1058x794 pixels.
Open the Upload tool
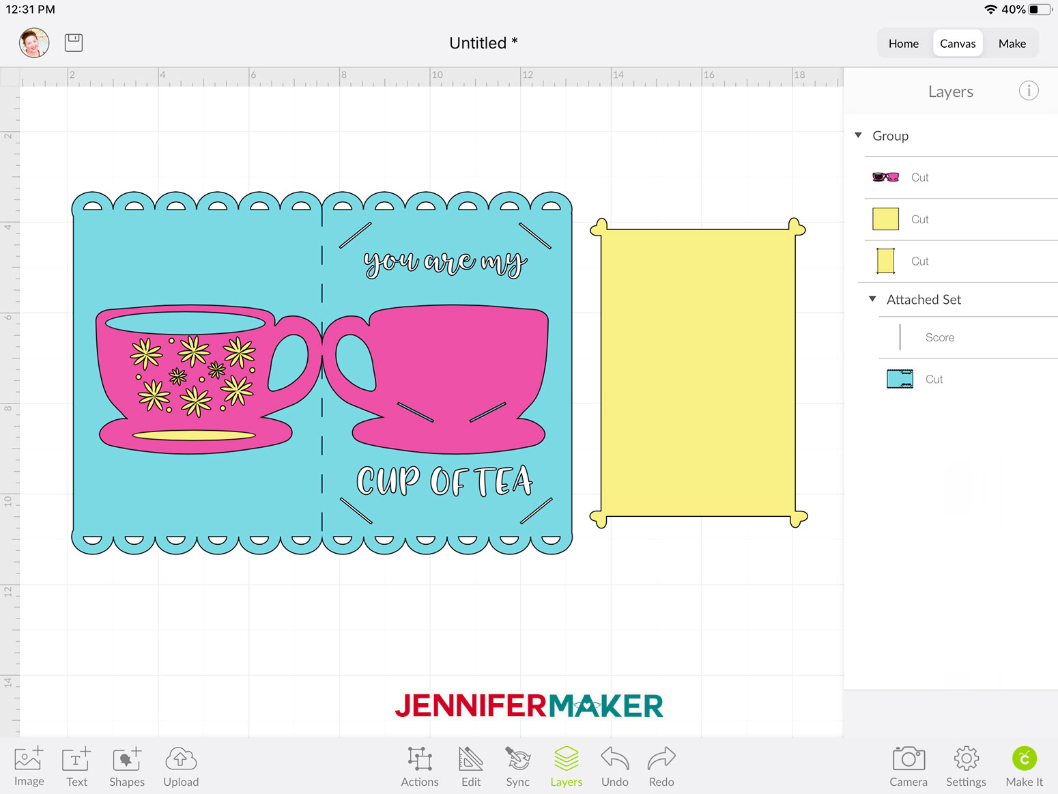(x=181, y=766)
